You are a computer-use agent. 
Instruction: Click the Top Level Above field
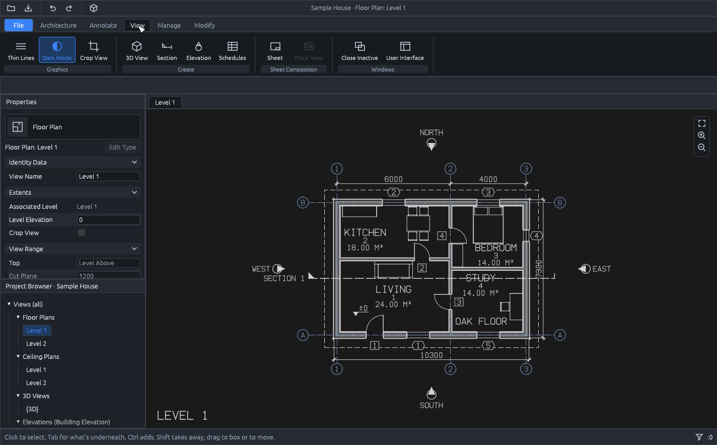(x=109, y=263)
